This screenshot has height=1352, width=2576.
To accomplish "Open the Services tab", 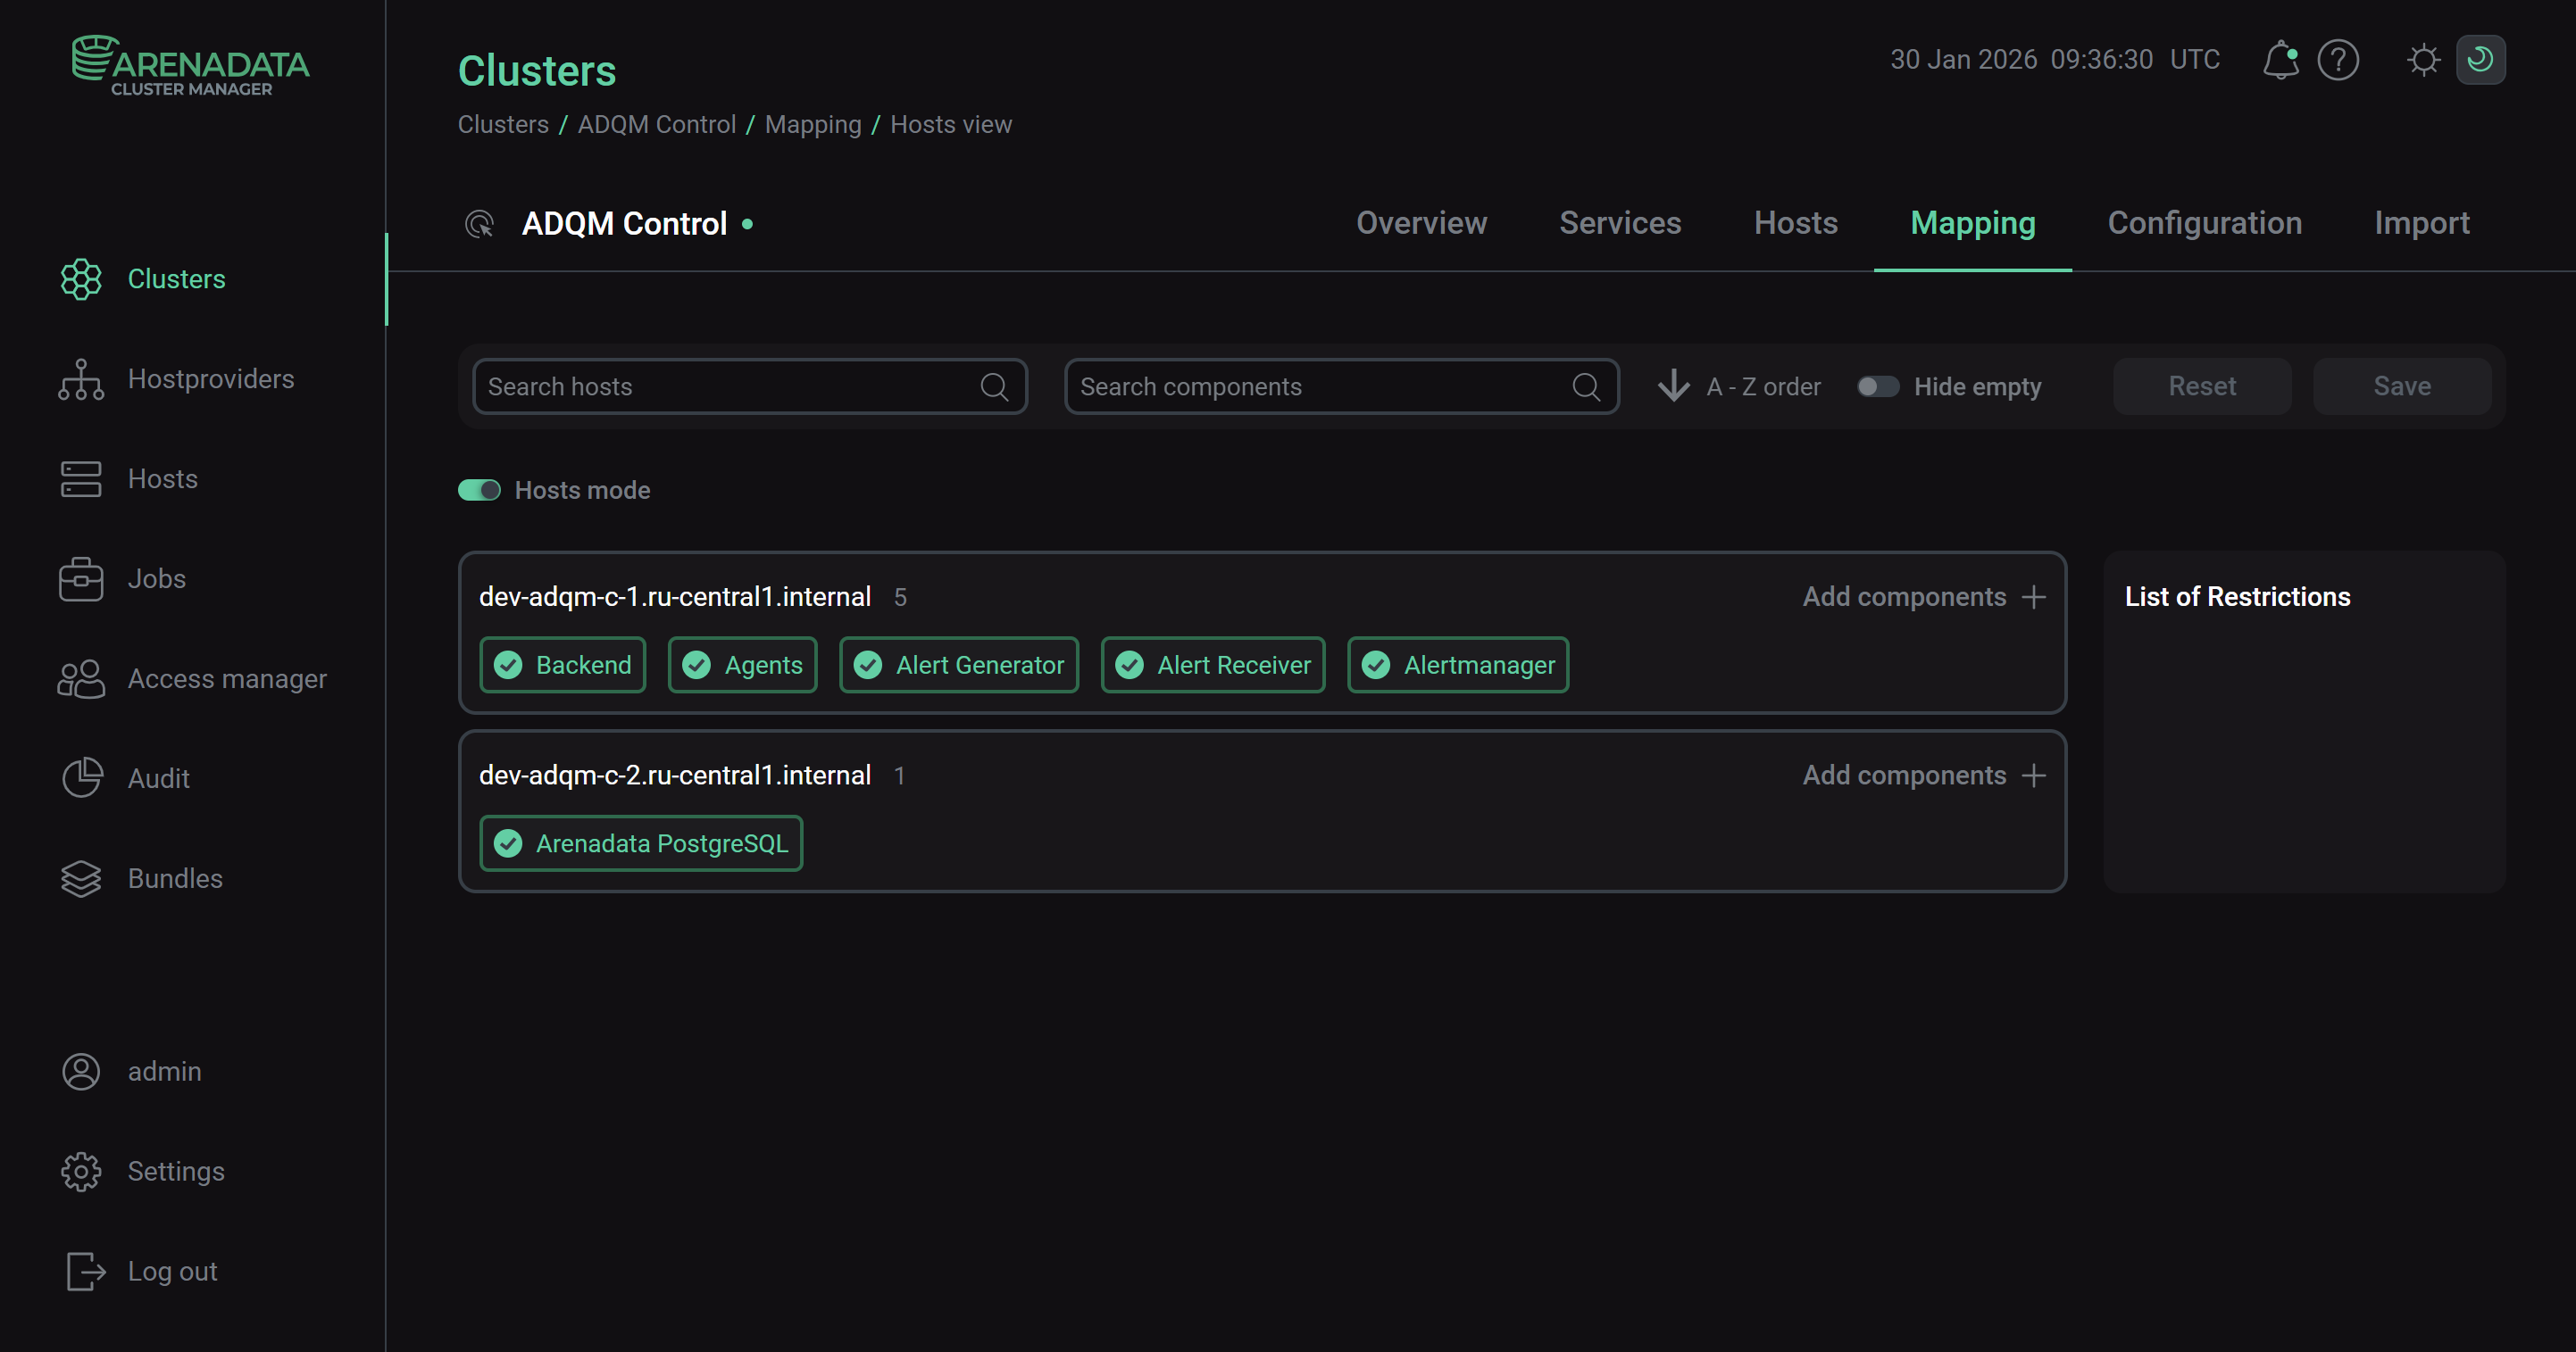I will click(1620, 223).
